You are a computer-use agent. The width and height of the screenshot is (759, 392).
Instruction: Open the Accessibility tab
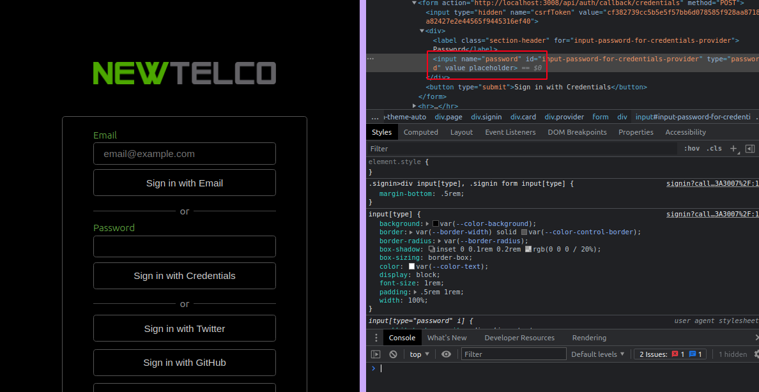[686, 132]
